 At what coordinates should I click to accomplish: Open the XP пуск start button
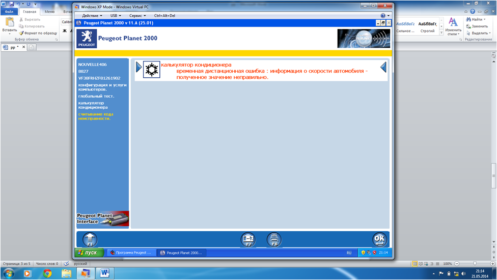[x=90, y=253]
